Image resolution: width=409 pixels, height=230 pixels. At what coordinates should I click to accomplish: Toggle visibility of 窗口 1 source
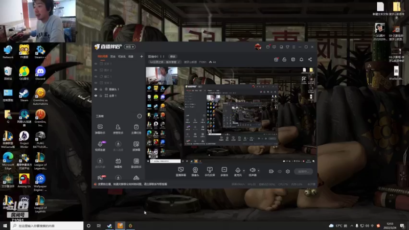pyautogui.click(x=96, y=76)
